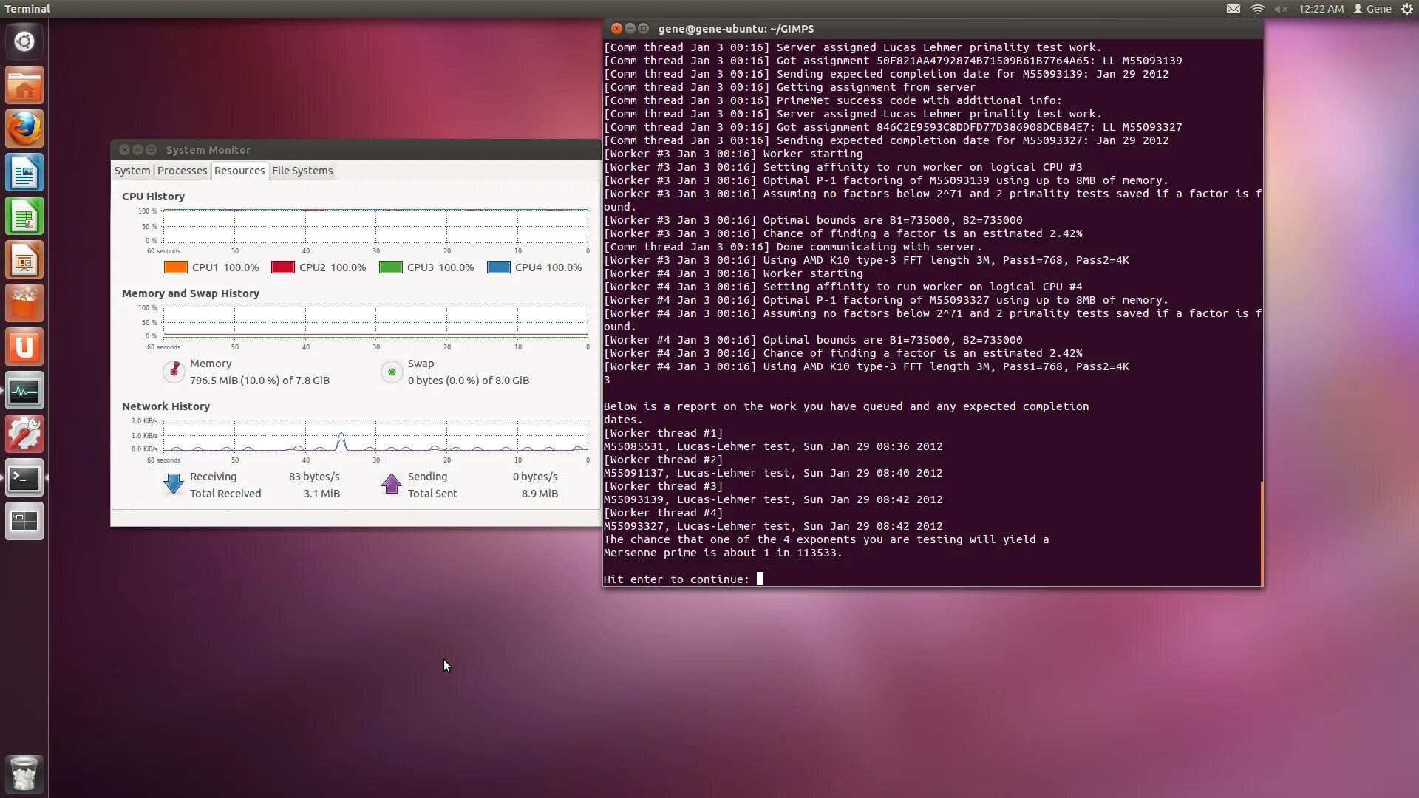Open the Ubuntu Dash home launcher
The height and width of the screenshot is (798, 1419).
click(24, 41)
